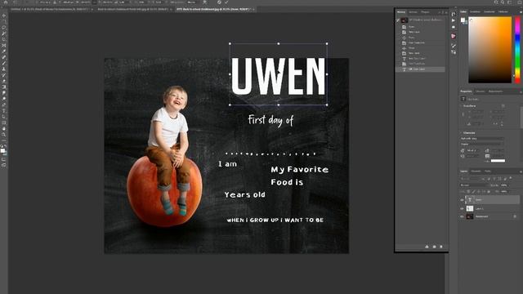
Task: Select the Brush tool
Action: point(4,64)
